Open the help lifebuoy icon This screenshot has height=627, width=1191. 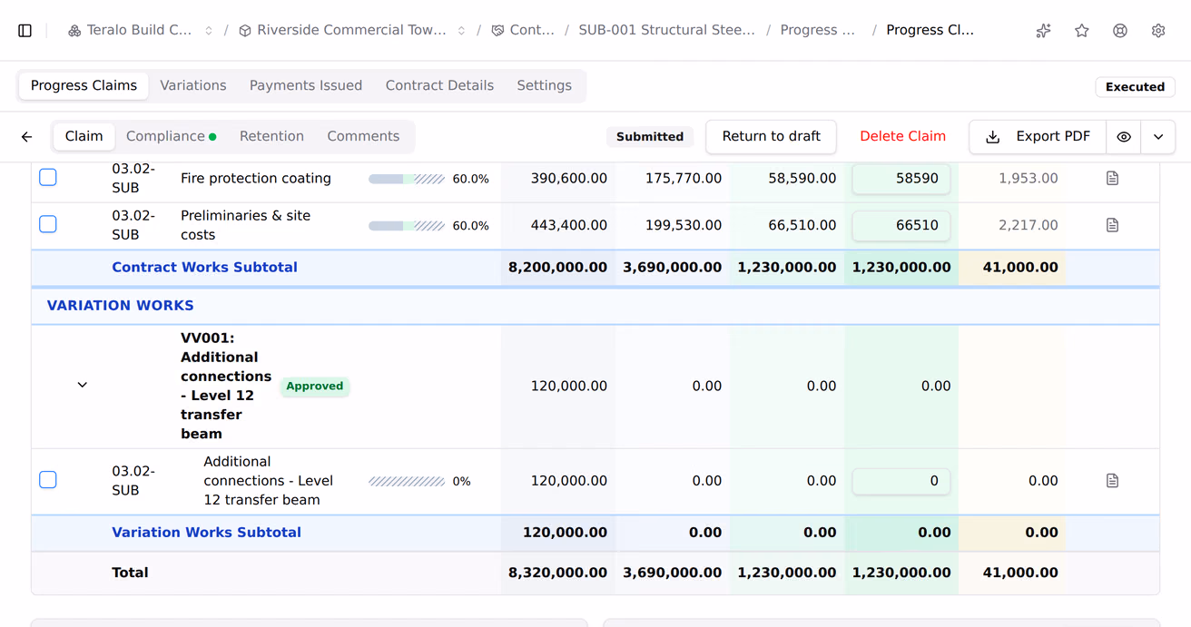click(x=1120, y=31)
